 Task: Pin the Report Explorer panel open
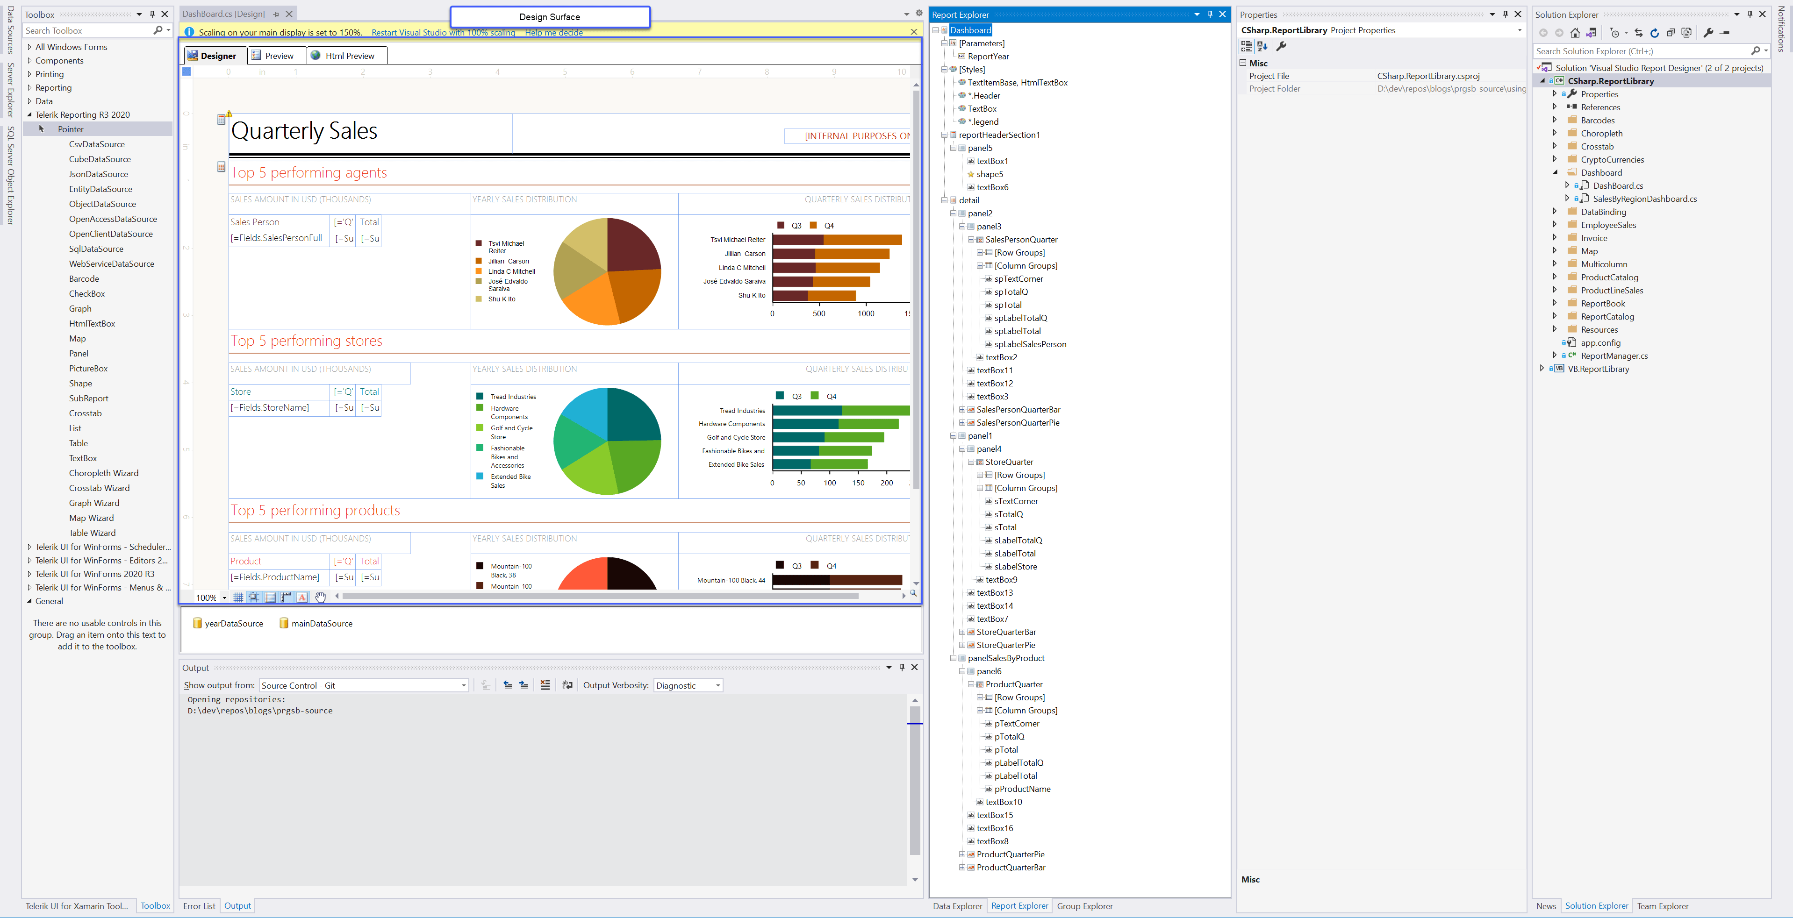[x=1210, y=14]
